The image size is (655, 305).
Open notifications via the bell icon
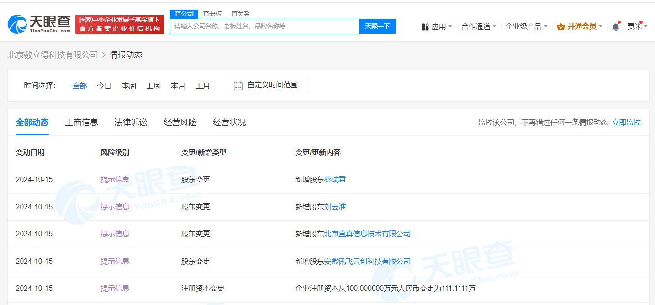615,26
